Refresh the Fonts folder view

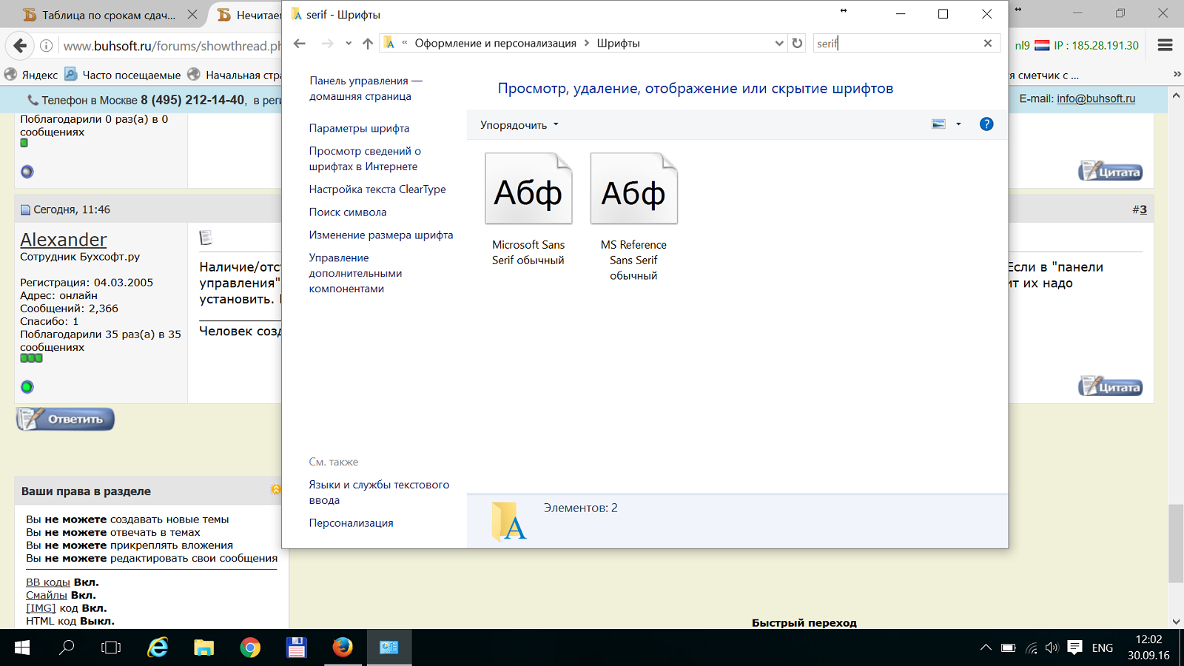(x=797, y=44)
